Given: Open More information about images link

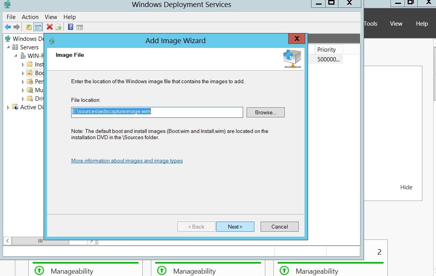Looking at the screenshot, I should [127, 161].
